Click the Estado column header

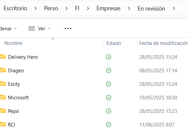pos(114,43)
